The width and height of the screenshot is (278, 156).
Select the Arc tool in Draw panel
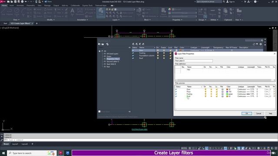(23, 12)
